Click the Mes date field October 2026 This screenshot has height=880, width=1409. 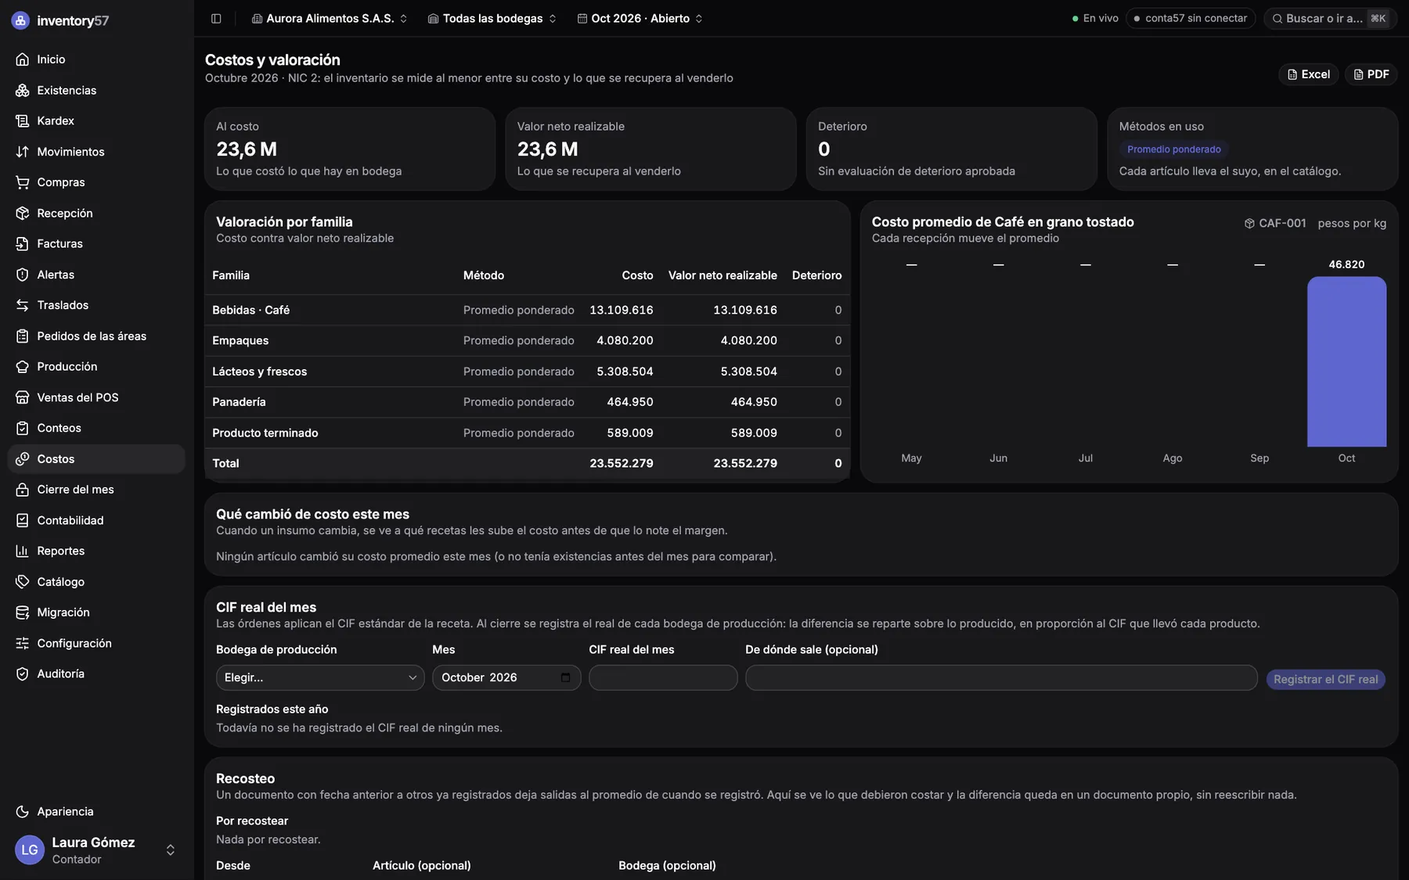tap(506, 677)
